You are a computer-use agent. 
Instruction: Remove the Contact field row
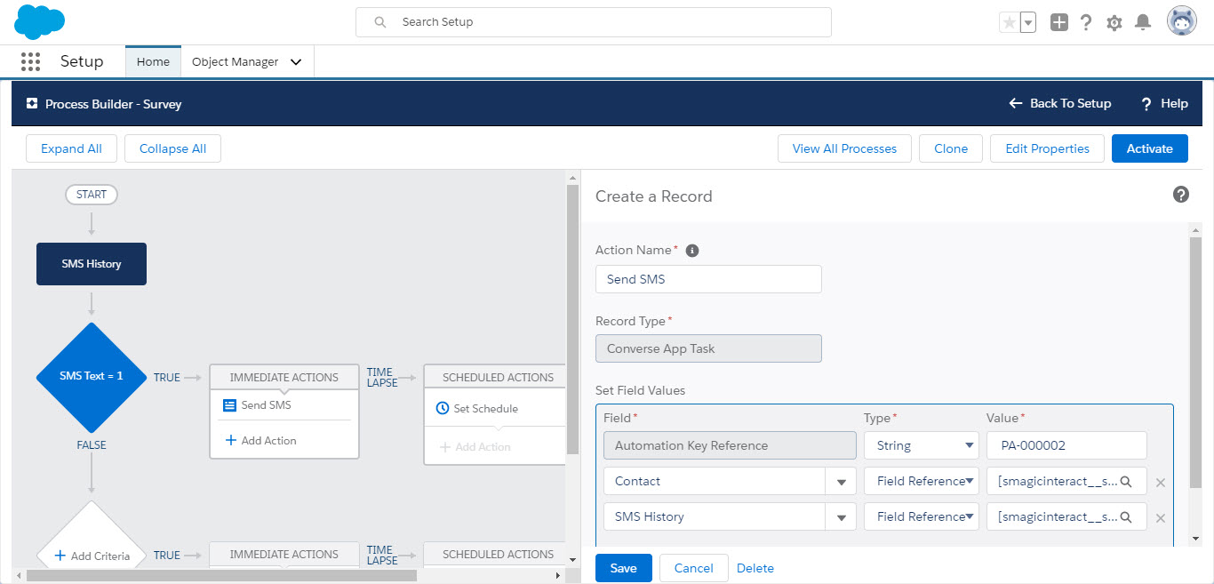[1160, 483]
